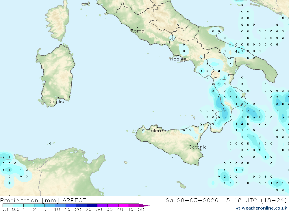Click the Rome city label
Screen dimensions: 289x211
(x=137, y=31)
